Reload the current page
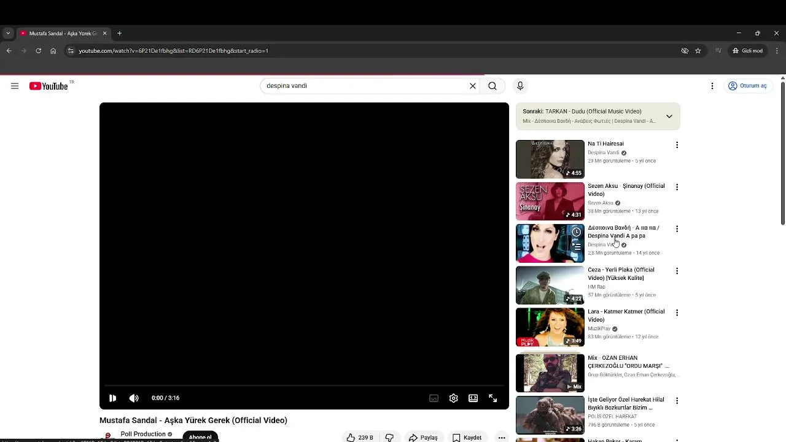 tap(38, 51)
